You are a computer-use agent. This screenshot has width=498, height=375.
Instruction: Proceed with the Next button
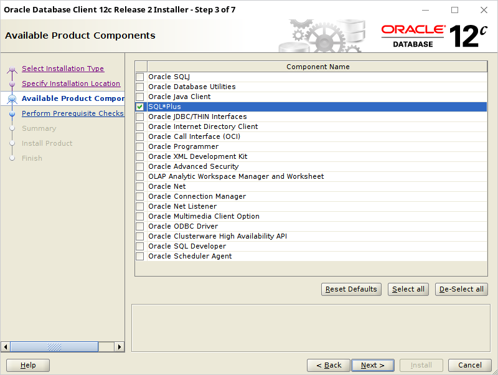pos(373,365)
